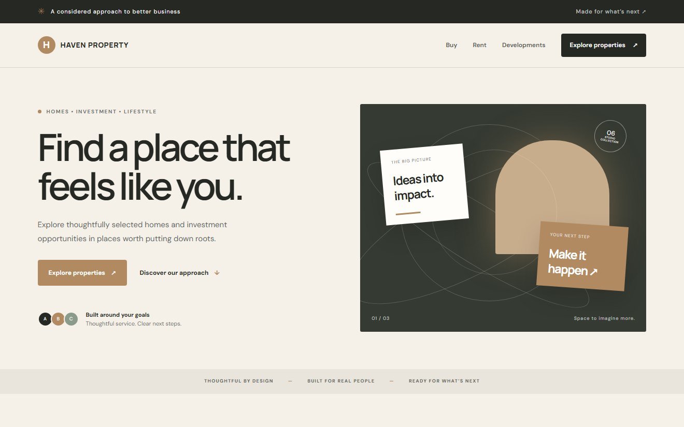684x427 pixels.
Task: Click avatar circle B
Action: tap(58, 319)
